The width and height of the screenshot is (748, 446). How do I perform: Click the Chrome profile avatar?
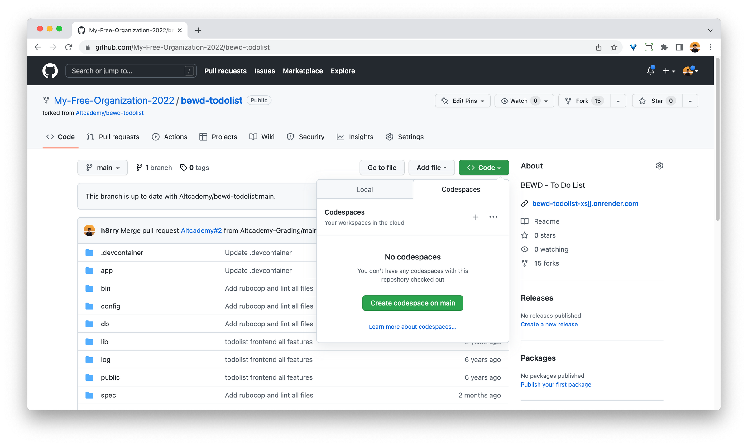(x=695, y=47)
